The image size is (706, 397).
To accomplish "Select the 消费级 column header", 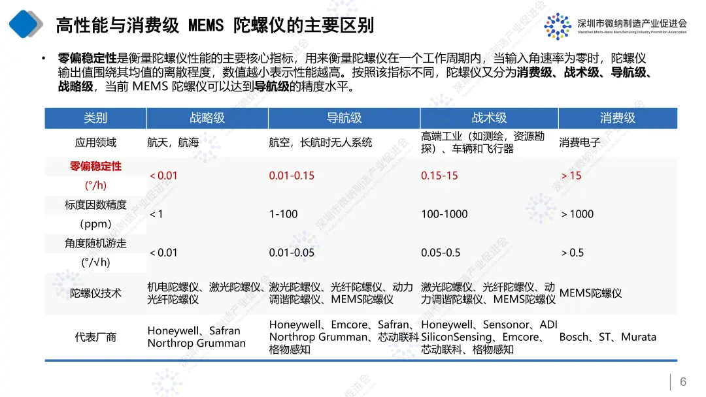I will click(x=617, y=118).
